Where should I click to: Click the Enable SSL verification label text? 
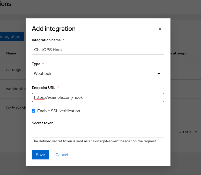pyautogui.click(x=58, y=111)
